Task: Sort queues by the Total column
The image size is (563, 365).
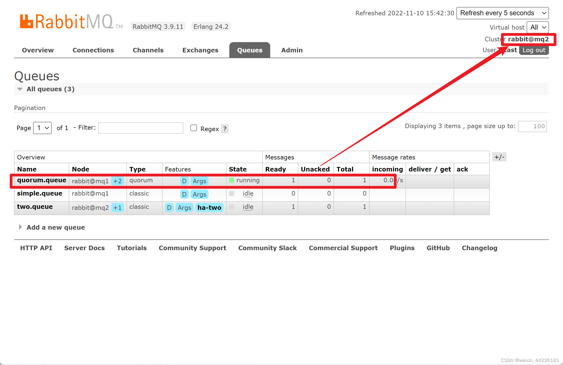Action: point(345,169)
